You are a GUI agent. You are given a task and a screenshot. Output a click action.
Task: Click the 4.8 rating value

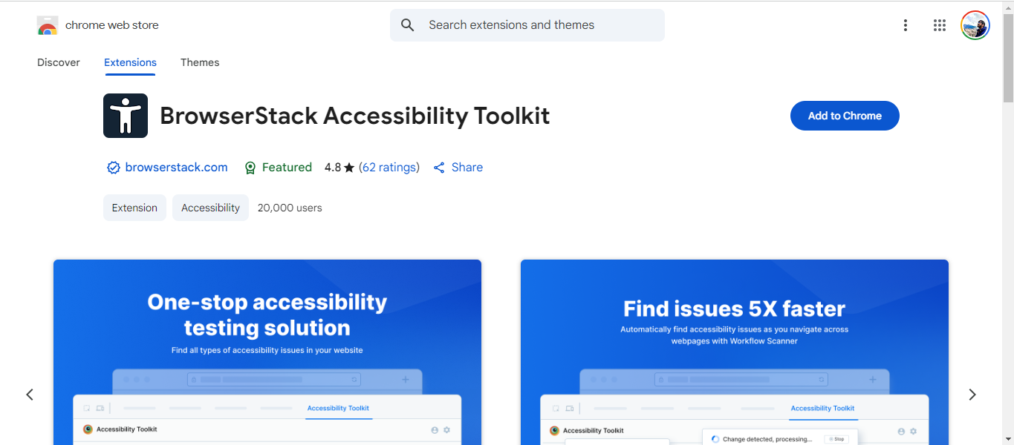click(x=333, y=168)
